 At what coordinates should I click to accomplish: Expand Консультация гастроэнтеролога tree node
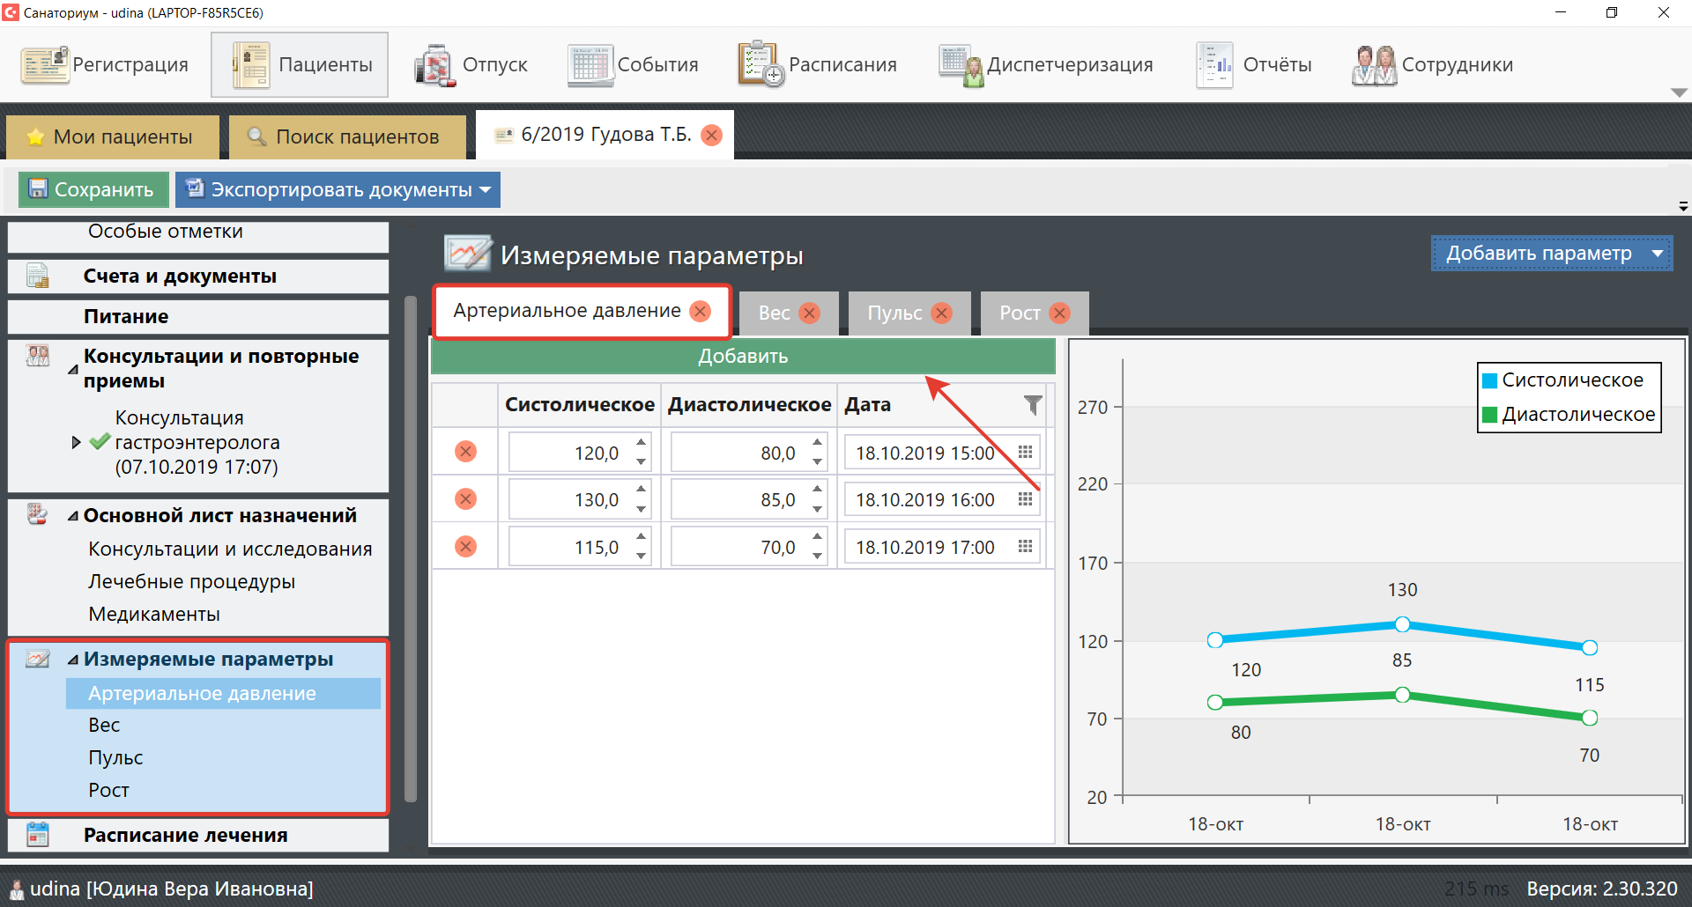(x=76, y=442)
